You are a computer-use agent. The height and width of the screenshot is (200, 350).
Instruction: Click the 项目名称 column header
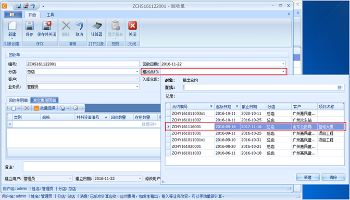click(x=331, y=106)
